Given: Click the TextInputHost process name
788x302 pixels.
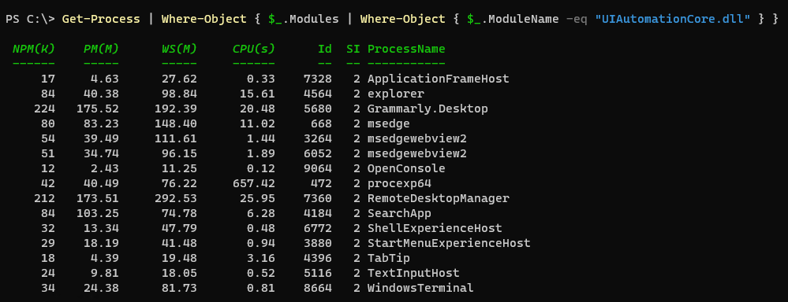Looking at the screenshot, I should [x=413, y=273].
